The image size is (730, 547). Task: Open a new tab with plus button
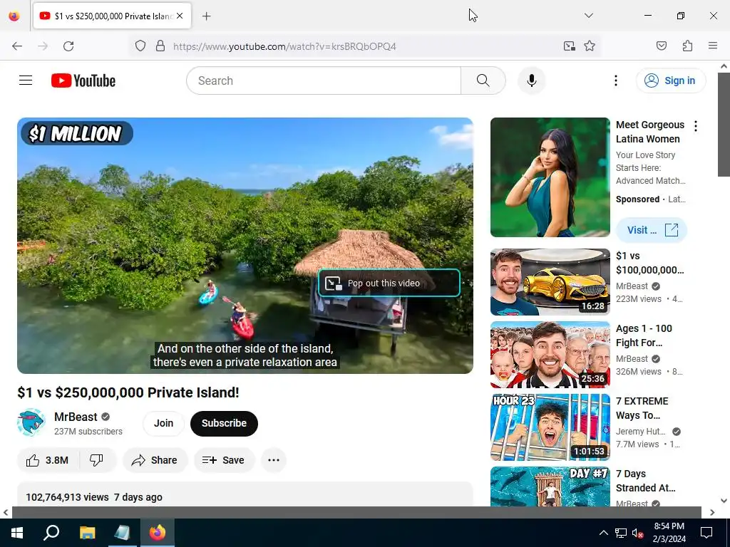(207, 16)
